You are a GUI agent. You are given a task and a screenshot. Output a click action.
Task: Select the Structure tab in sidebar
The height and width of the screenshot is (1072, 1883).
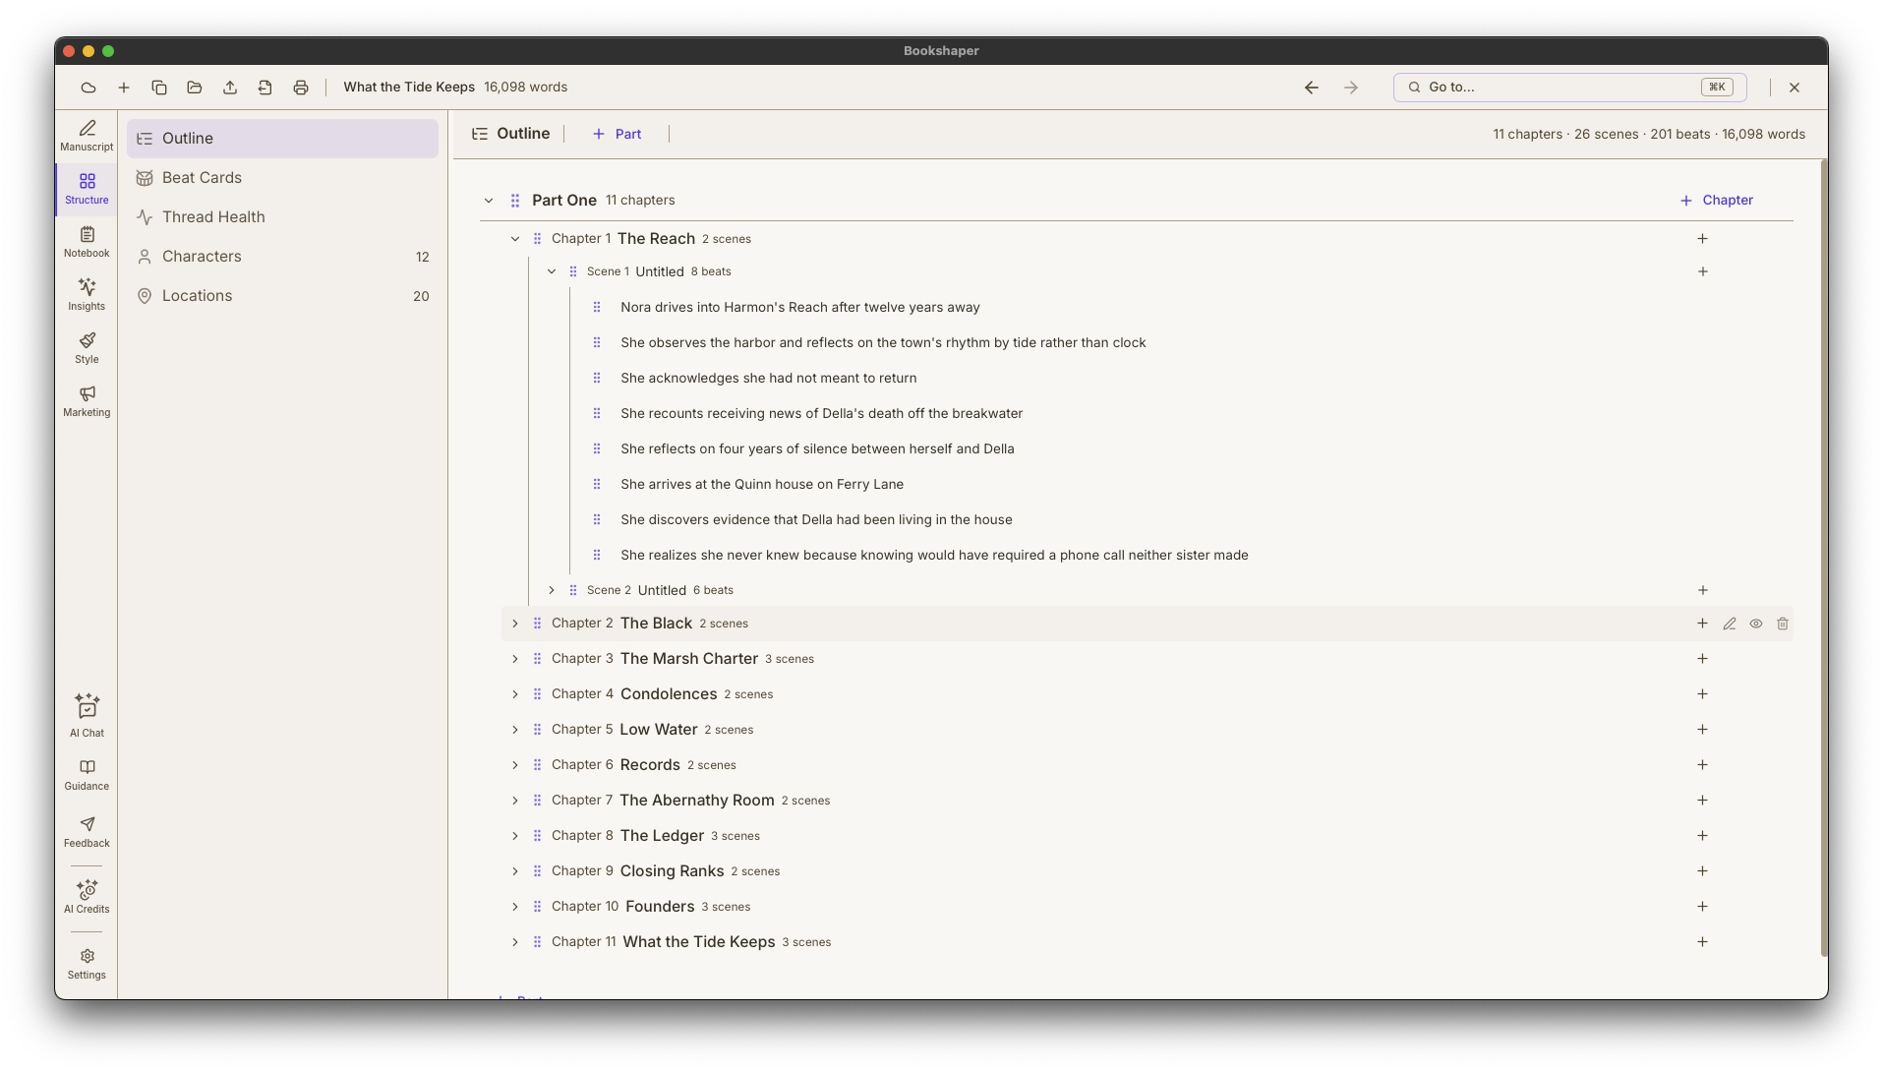(x=87, y=189)
